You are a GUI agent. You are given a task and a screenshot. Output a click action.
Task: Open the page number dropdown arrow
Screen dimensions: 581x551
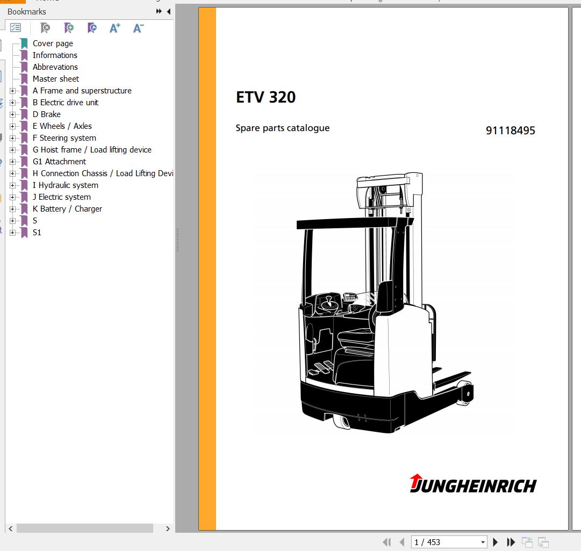coord(483,542)
